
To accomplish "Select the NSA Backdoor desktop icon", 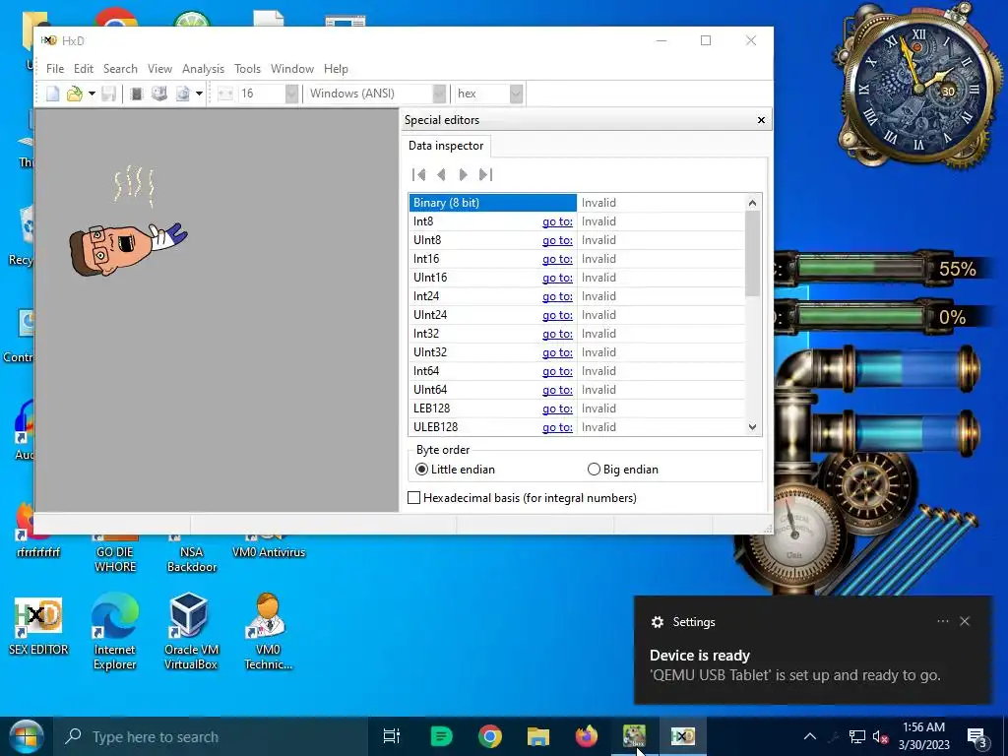I will [x=192, y=558].
